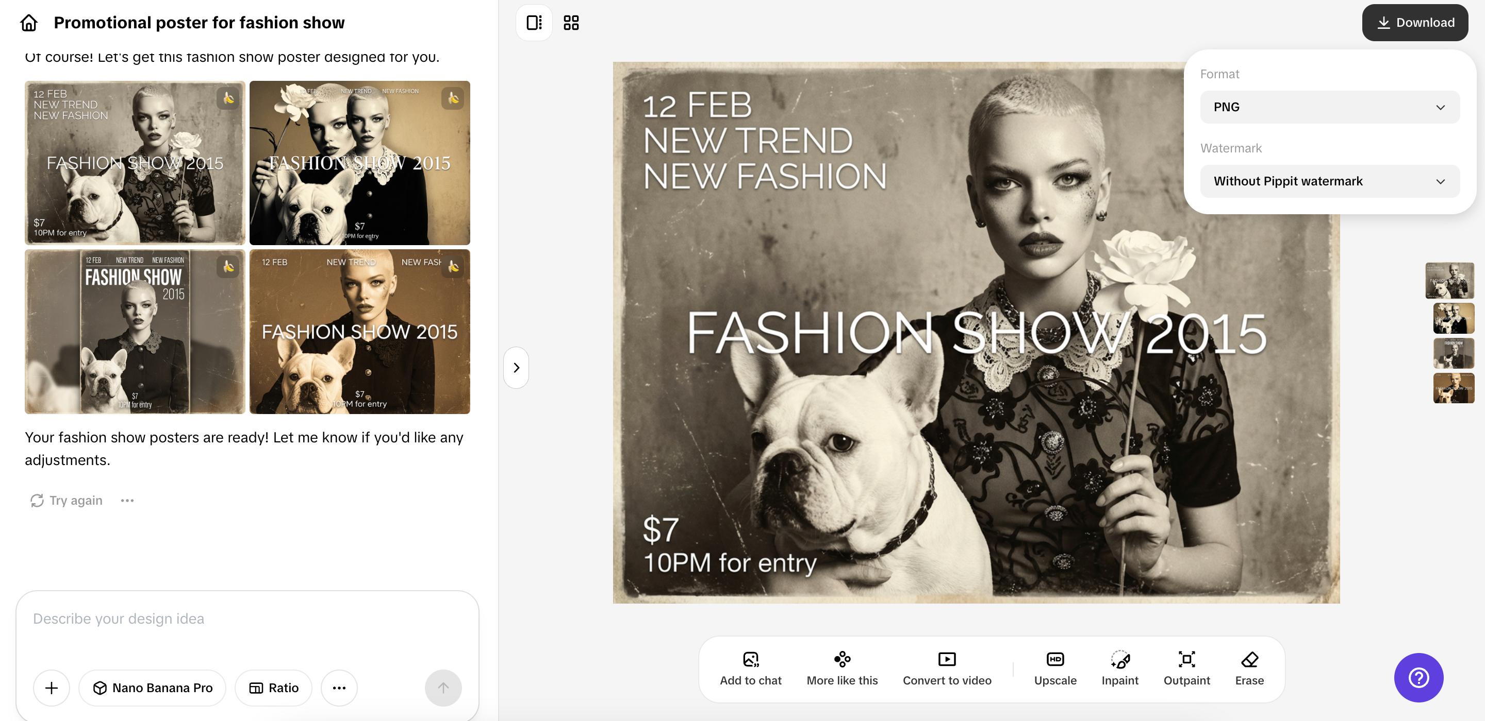
Task: Toggle the single-image preview mode
Action: pyautogui.click(x=533, y=22)
